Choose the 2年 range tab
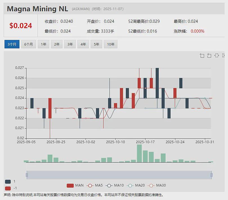Screen dimensions: 228x200 tap(57, 44)
